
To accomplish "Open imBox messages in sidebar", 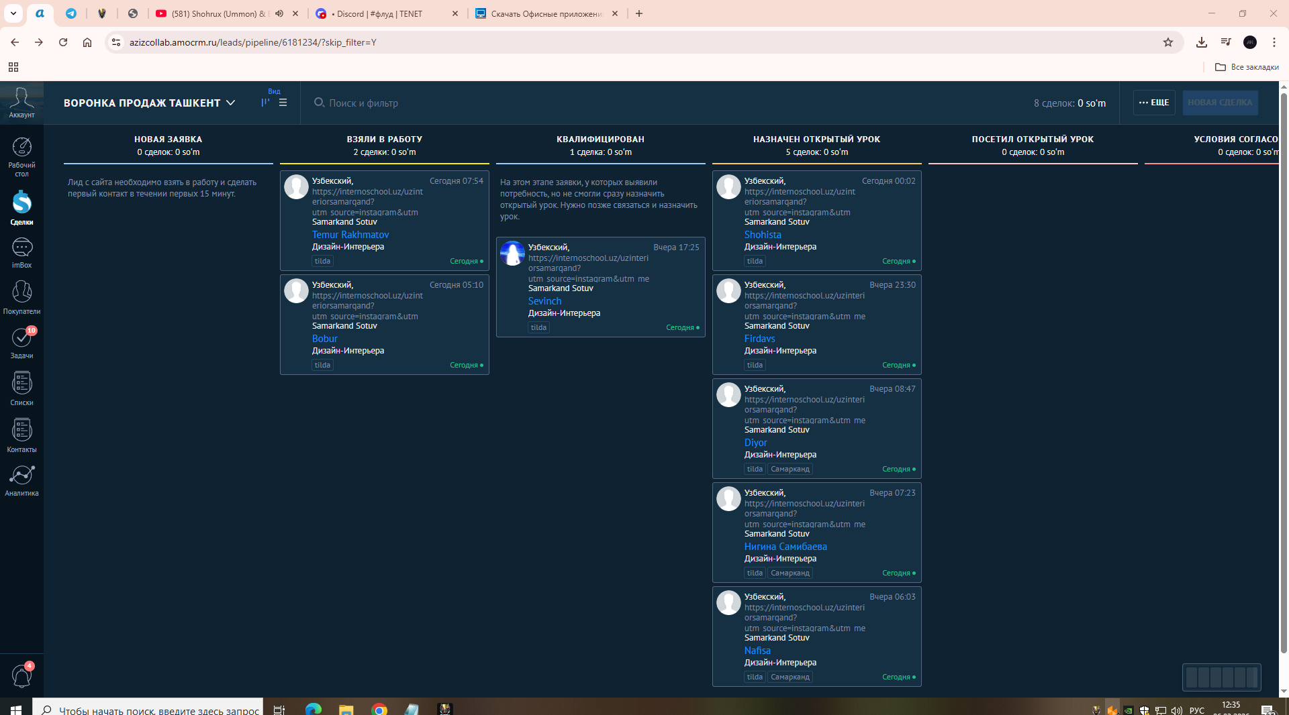I will pos(21,253).
